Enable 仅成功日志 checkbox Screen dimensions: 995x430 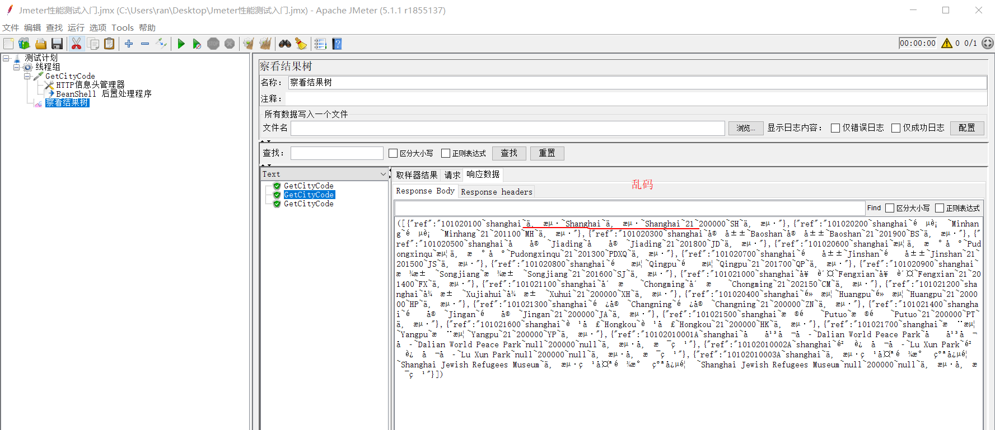pyautogui.click(x=896, y=128)
